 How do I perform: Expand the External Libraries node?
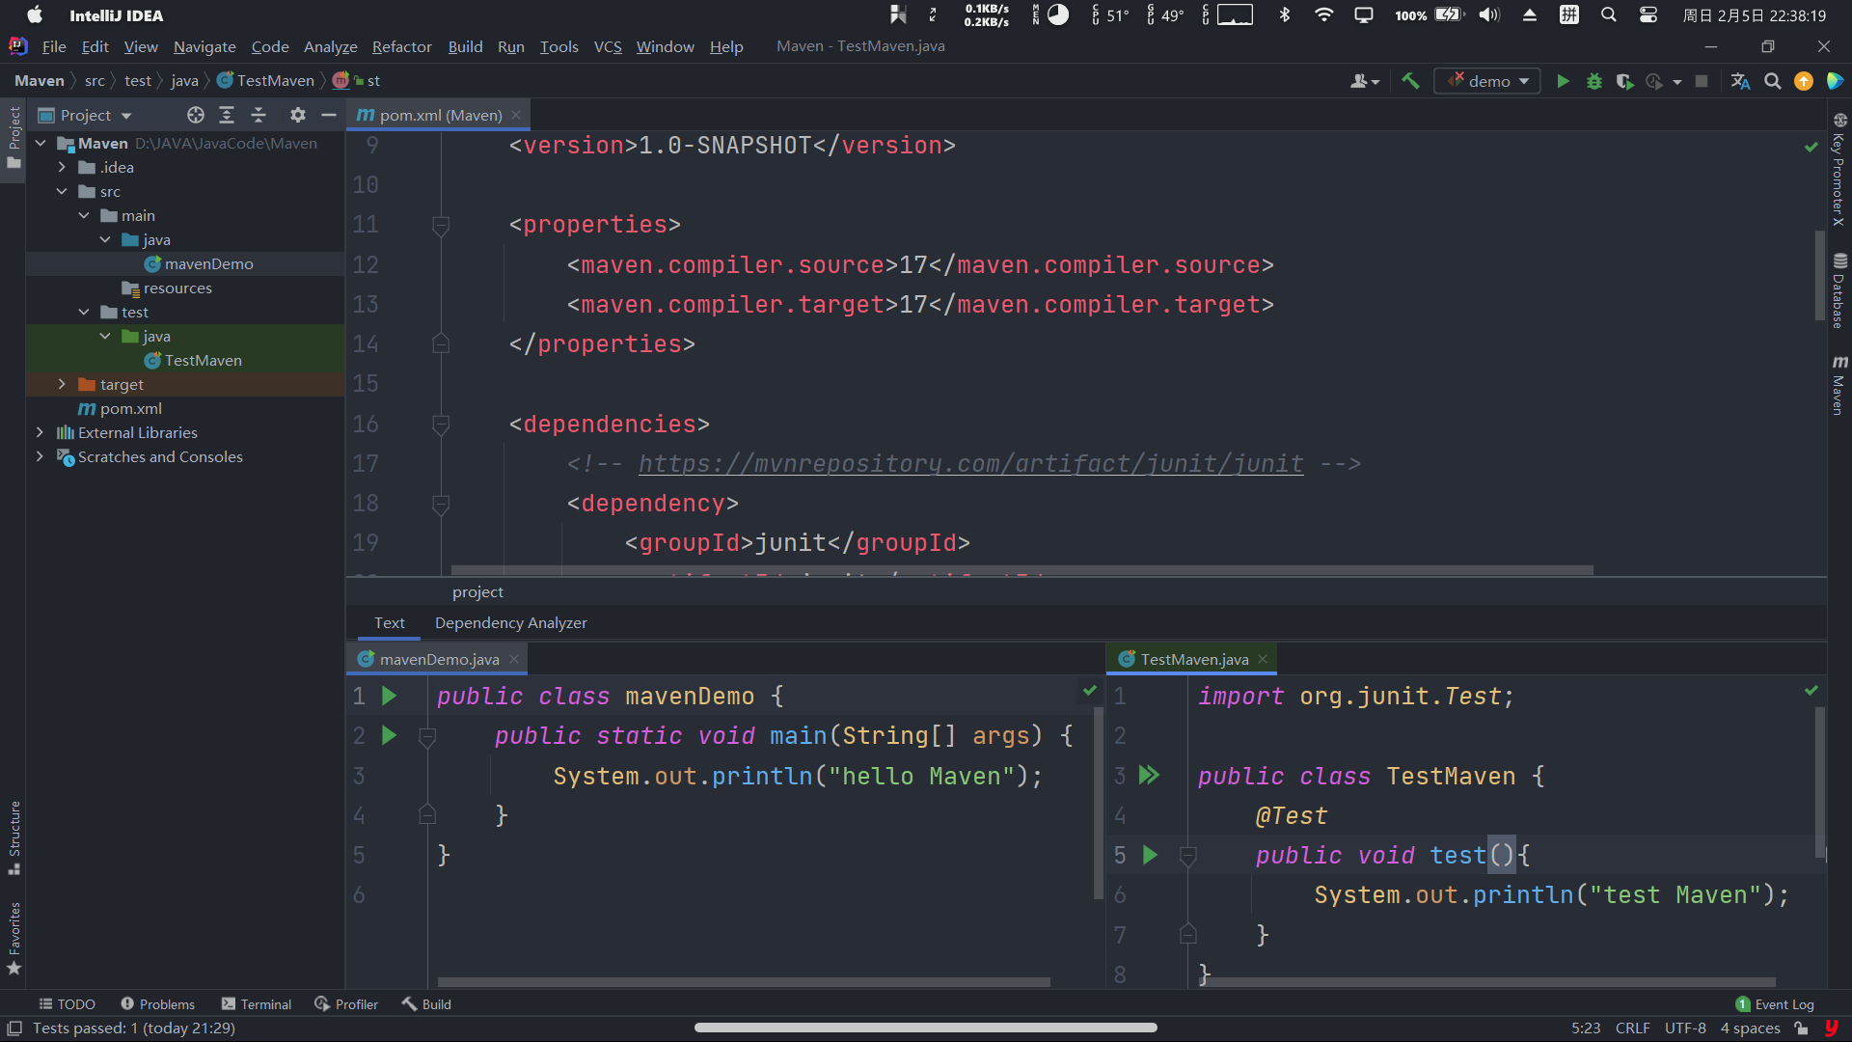40,432
